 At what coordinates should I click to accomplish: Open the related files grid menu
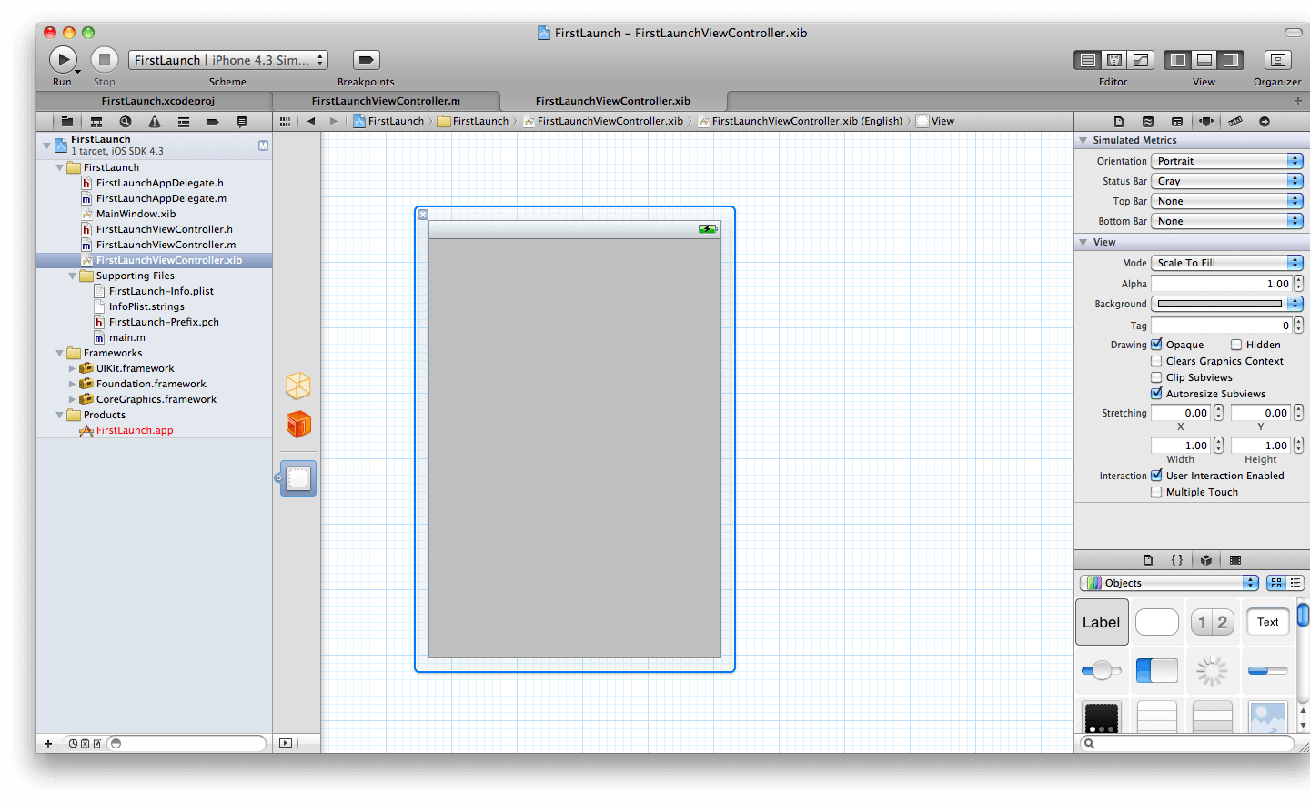click(x=285, y=121)
